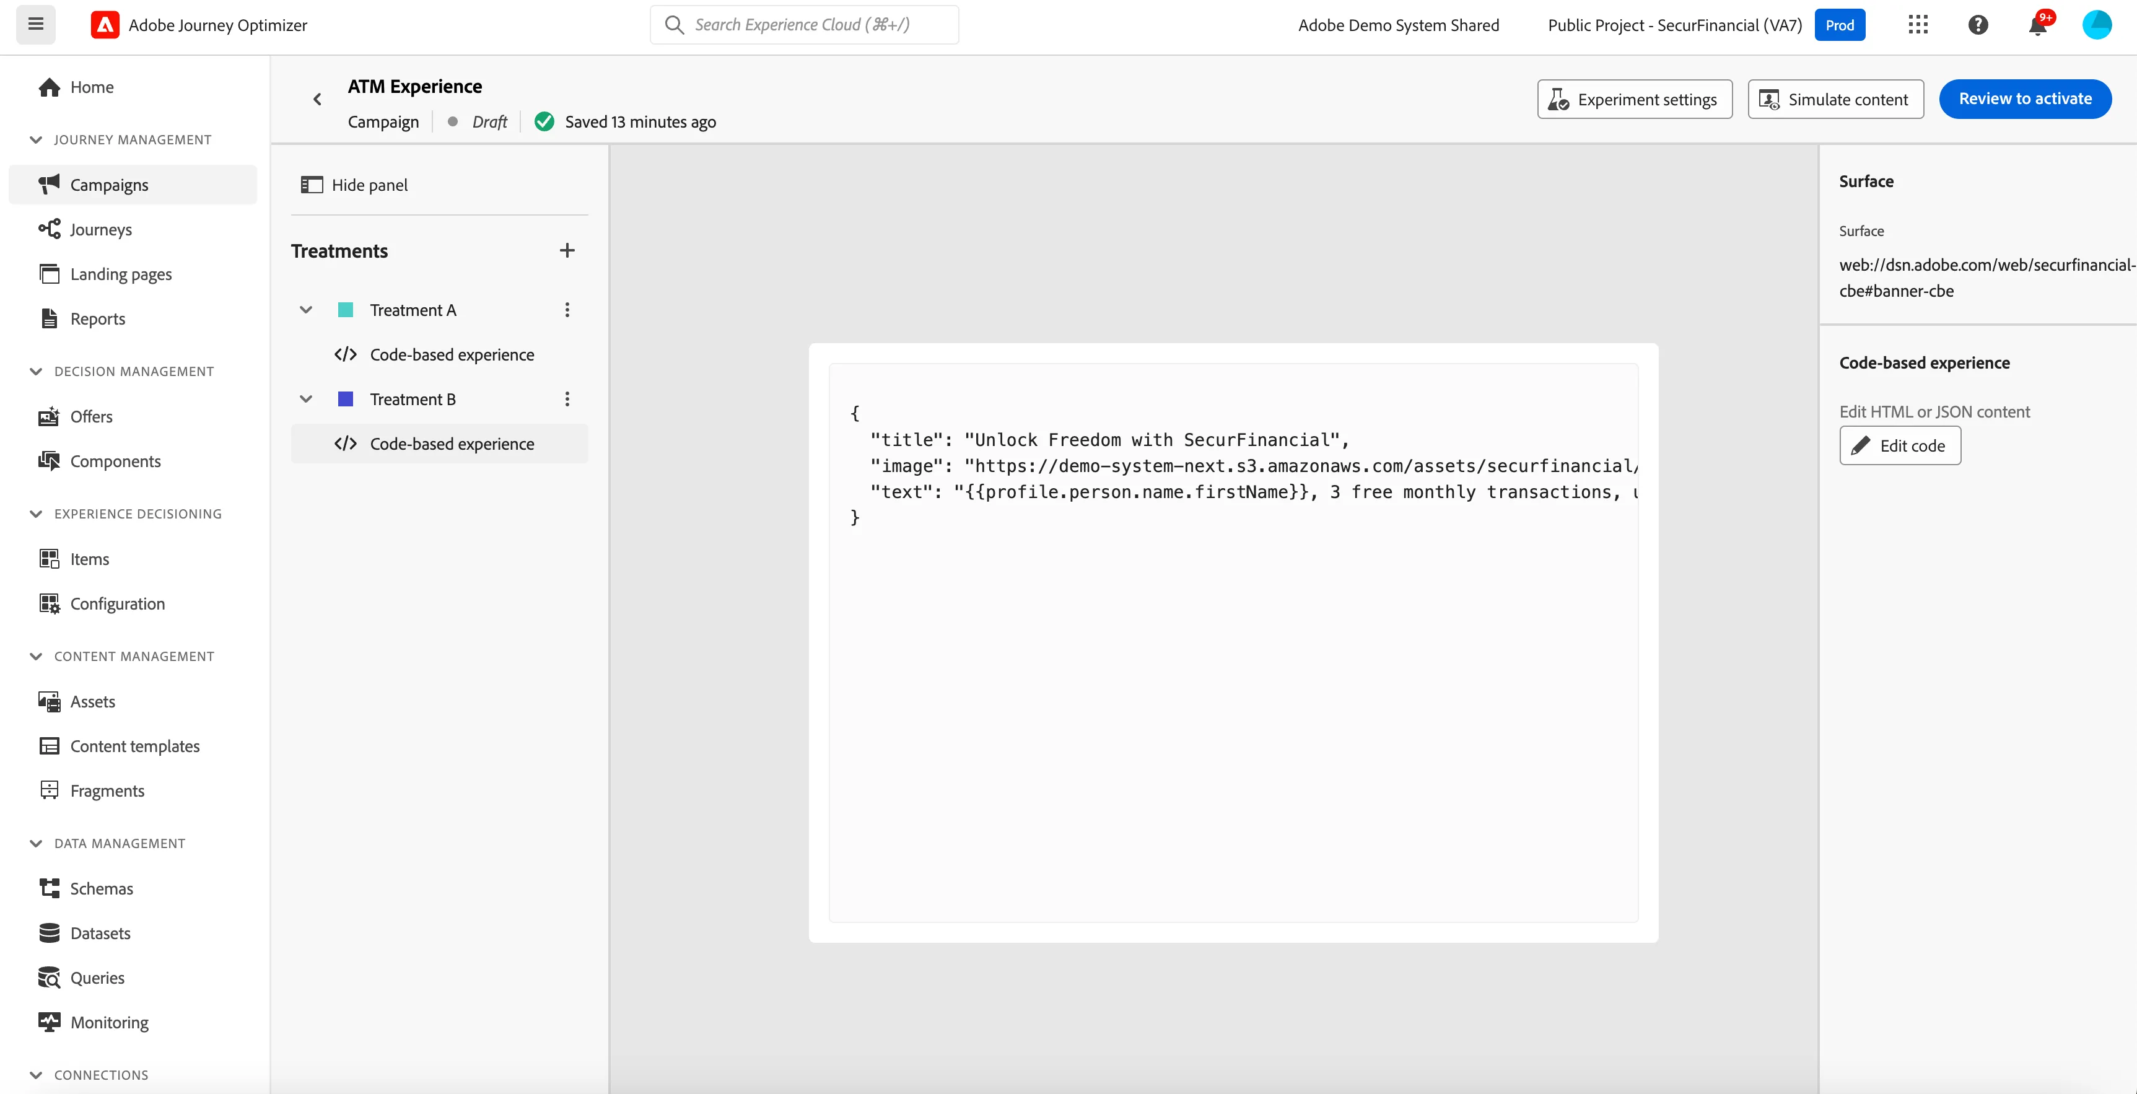
Task: Open Reports in the sidebar
Action: [x=133, y=318]
